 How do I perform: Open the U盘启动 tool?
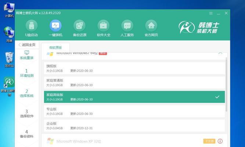[32, 28]
